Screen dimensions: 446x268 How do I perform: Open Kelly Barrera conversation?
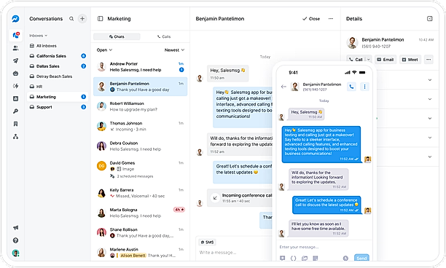[140, 193]
